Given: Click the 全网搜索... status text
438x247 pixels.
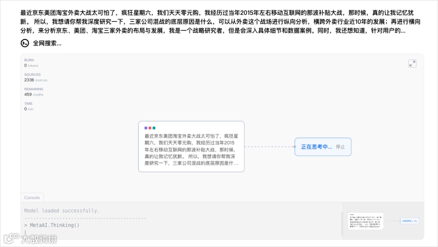Looking at the screenshot, I should 47,43.
